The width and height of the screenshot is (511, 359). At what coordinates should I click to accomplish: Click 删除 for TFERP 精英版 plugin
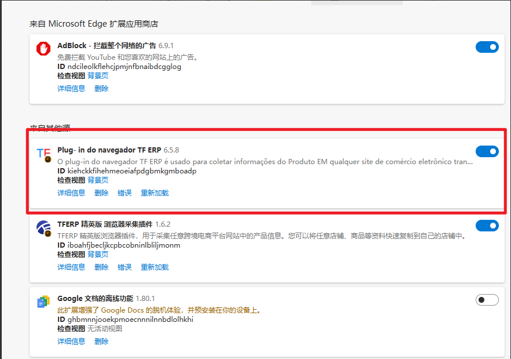pos(101,267)
